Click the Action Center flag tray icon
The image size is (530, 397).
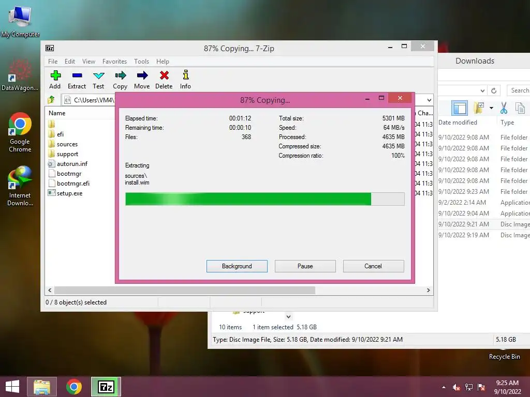[x=481, y=387]
